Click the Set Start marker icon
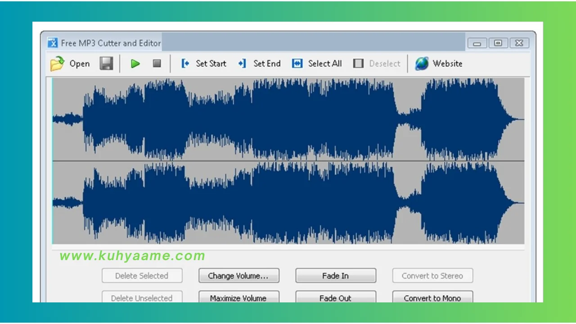576x324 pixels. click(x=185, y=63)
